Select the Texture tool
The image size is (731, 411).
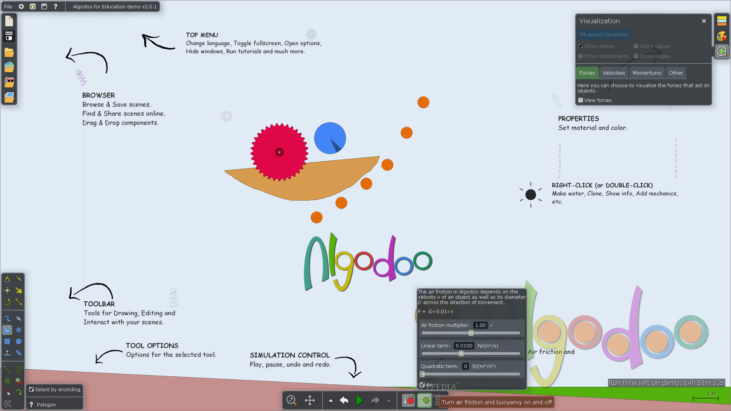click(7, 404)
